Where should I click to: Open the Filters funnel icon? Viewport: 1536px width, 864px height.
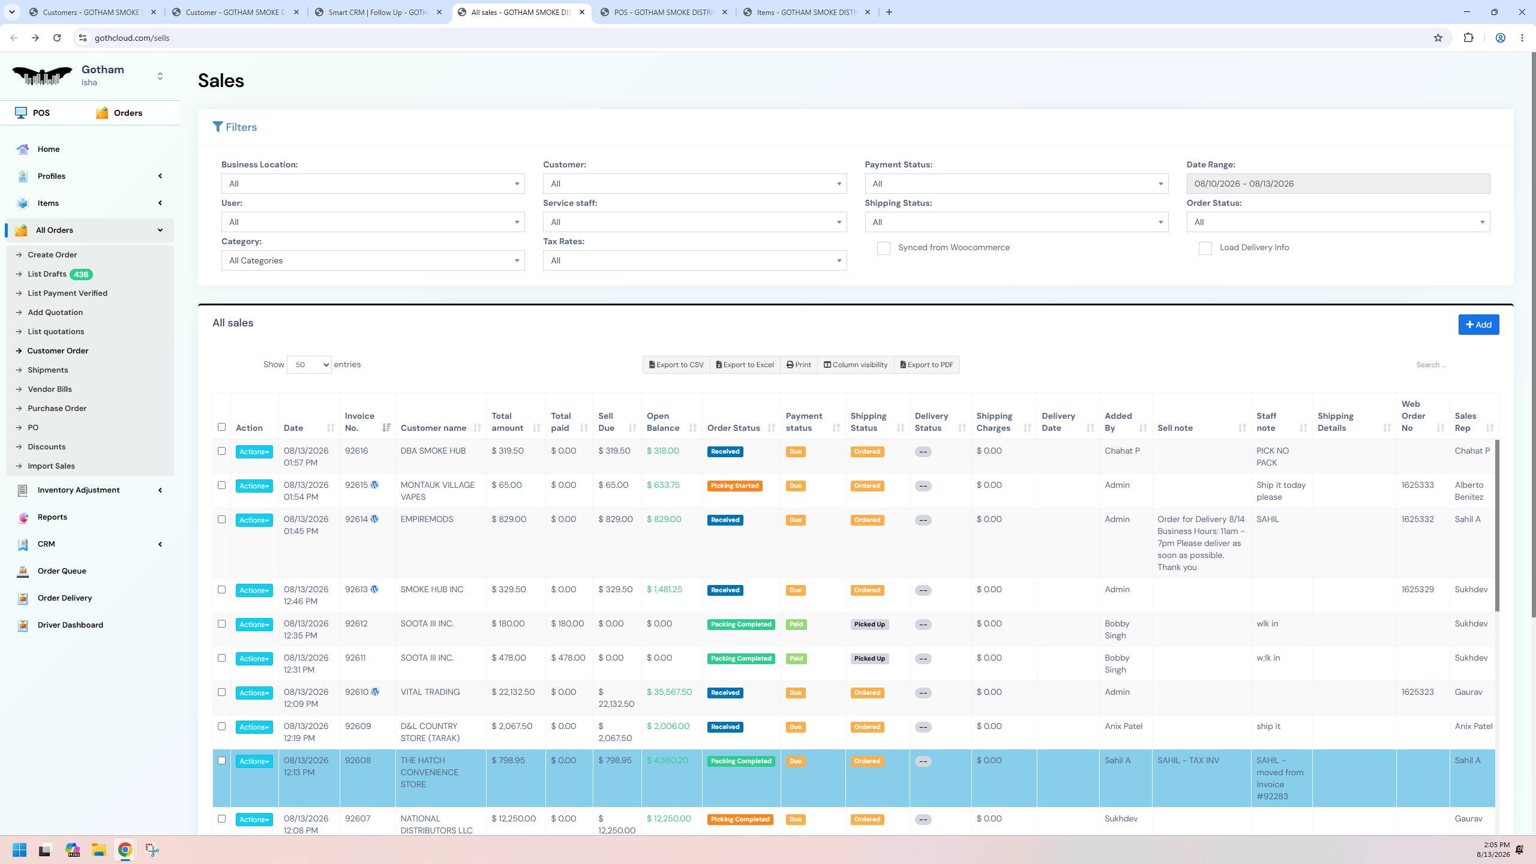[217, 127]
